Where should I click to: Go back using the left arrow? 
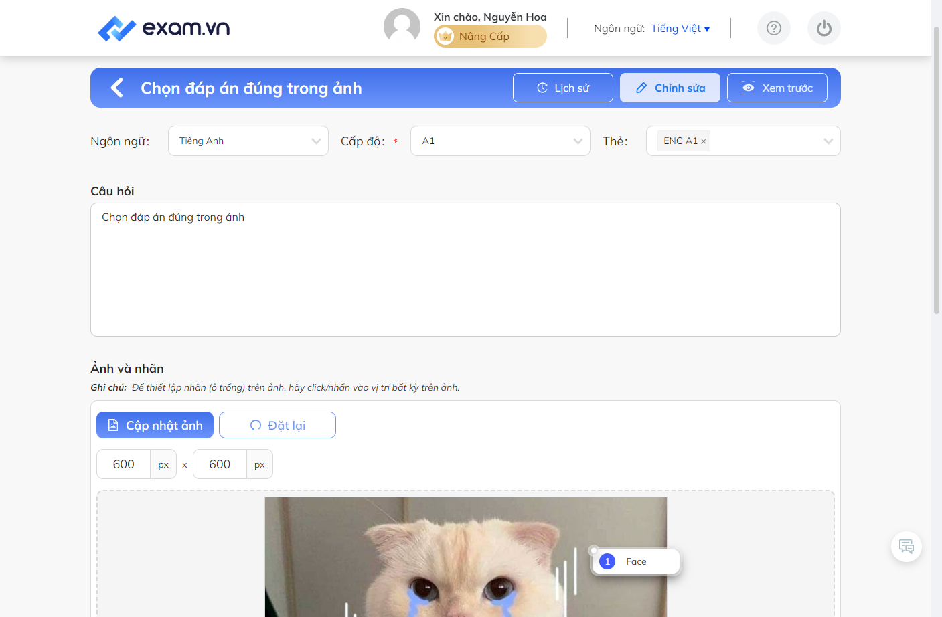[x=117, y=88]
